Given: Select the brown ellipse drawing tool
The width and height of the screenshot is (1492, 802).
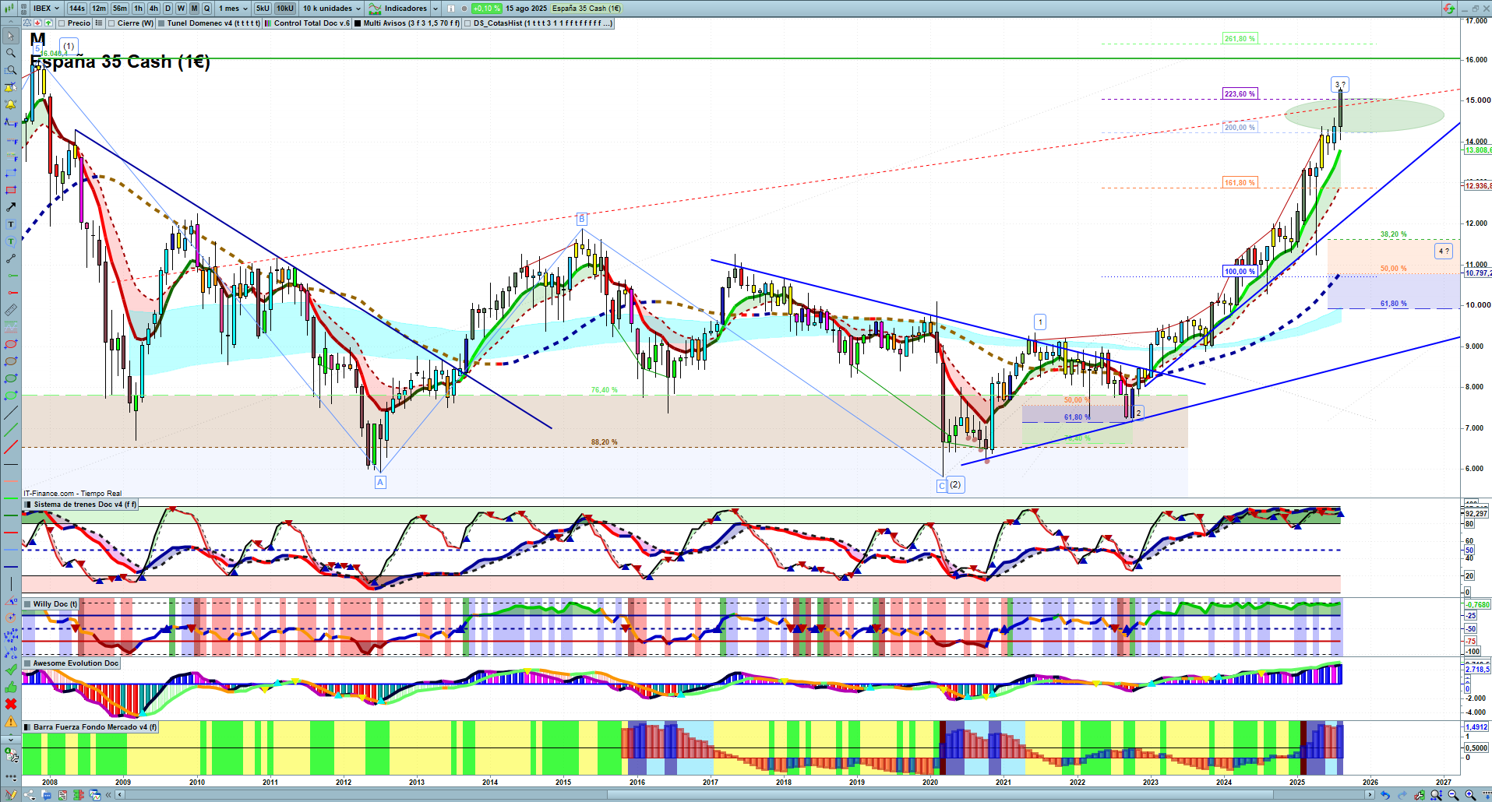Looking at the screenshot, I should pyautogui.click(x=11, y=361).
